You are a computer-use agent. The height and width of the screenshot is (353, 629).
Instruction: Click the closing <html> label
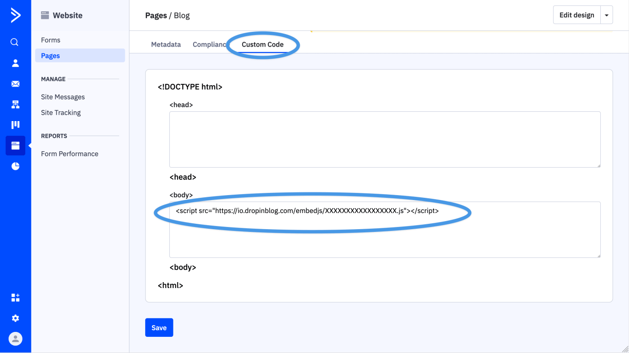(170, 285)
